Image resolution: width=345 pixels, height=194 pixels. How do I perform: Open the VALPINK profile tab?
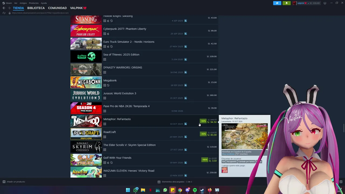pyautogui.click(x=78, y=8)
